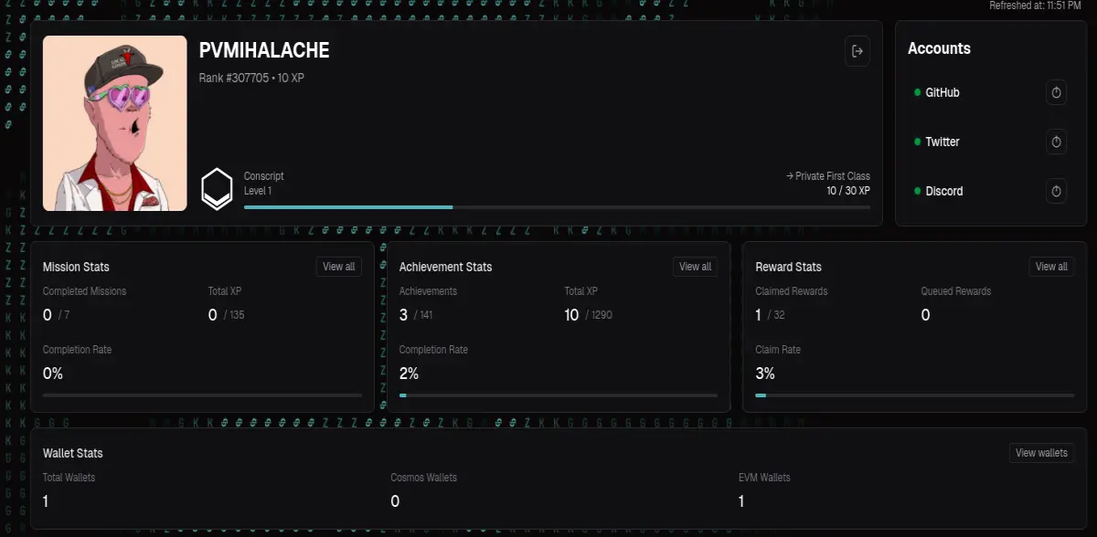The image size is (1097, 537).
Task: Click the Achievement completion rate bar
Action: (559, 395)
